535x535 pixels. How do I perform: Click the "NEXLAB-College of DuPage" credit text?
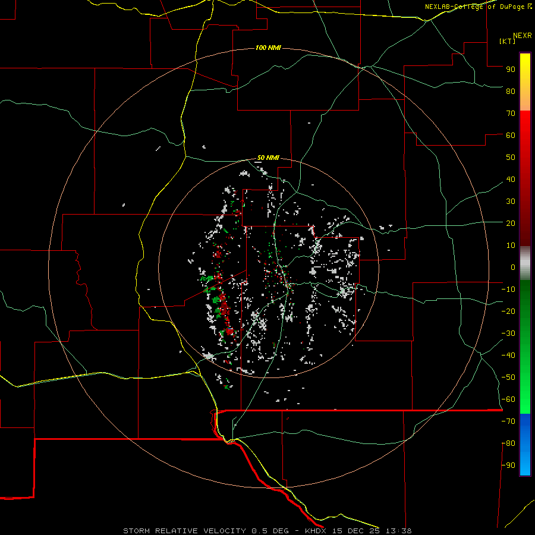(474, 7)
